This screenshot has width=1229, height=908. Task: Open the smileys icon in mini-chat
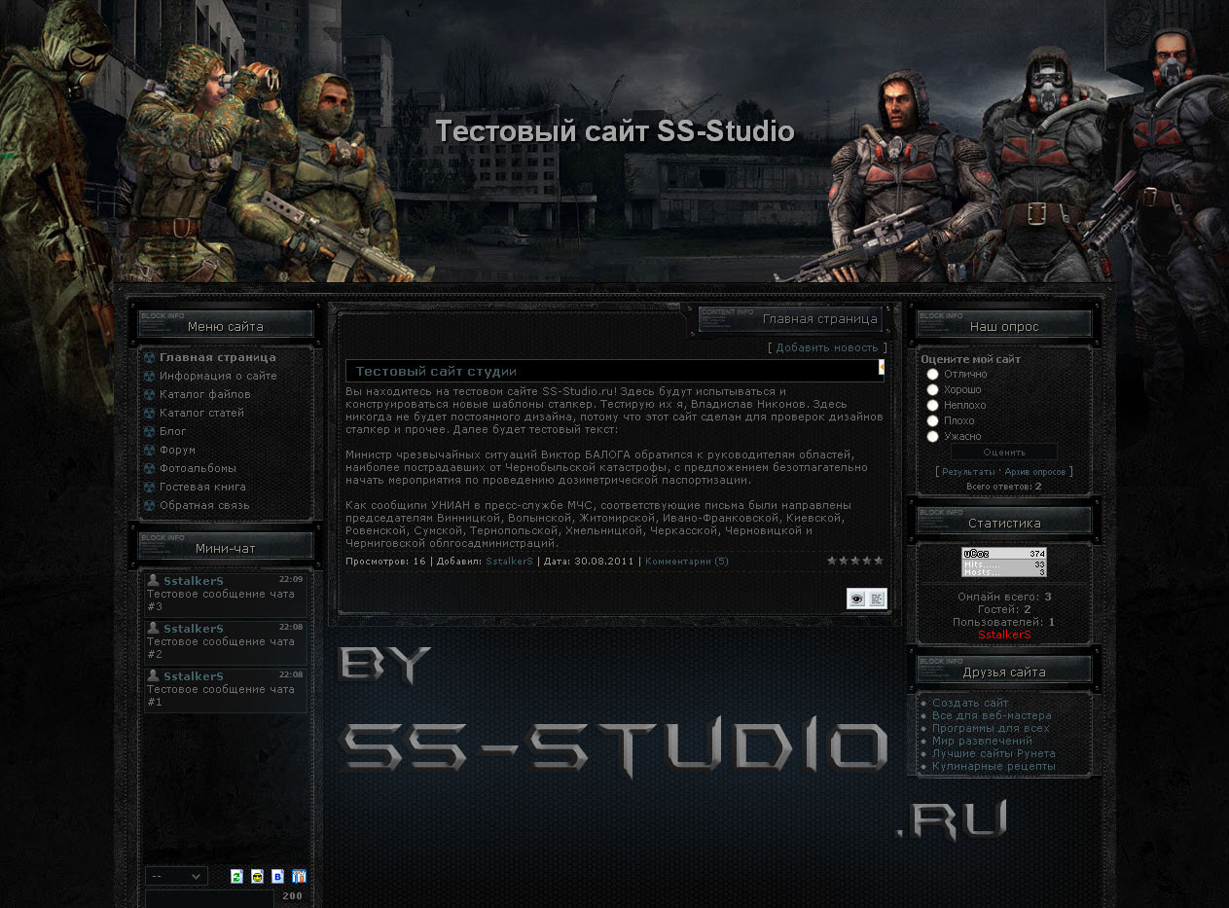tap(257, 877)
